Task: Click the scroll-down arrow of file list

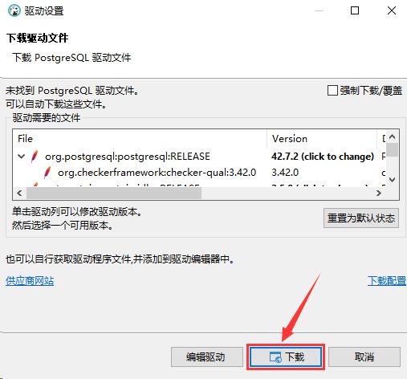Action: [393, 180]
